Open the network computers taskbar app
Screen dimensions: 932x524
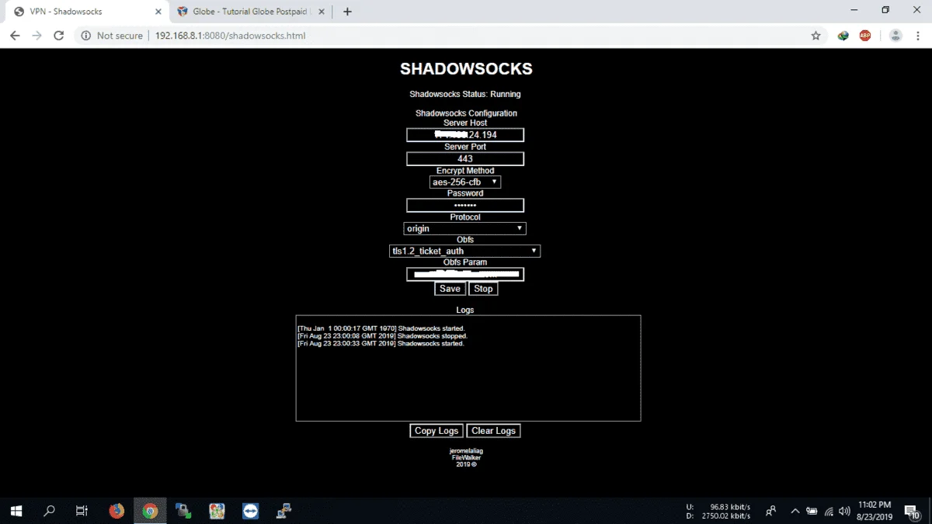click(x=284, y=511)
